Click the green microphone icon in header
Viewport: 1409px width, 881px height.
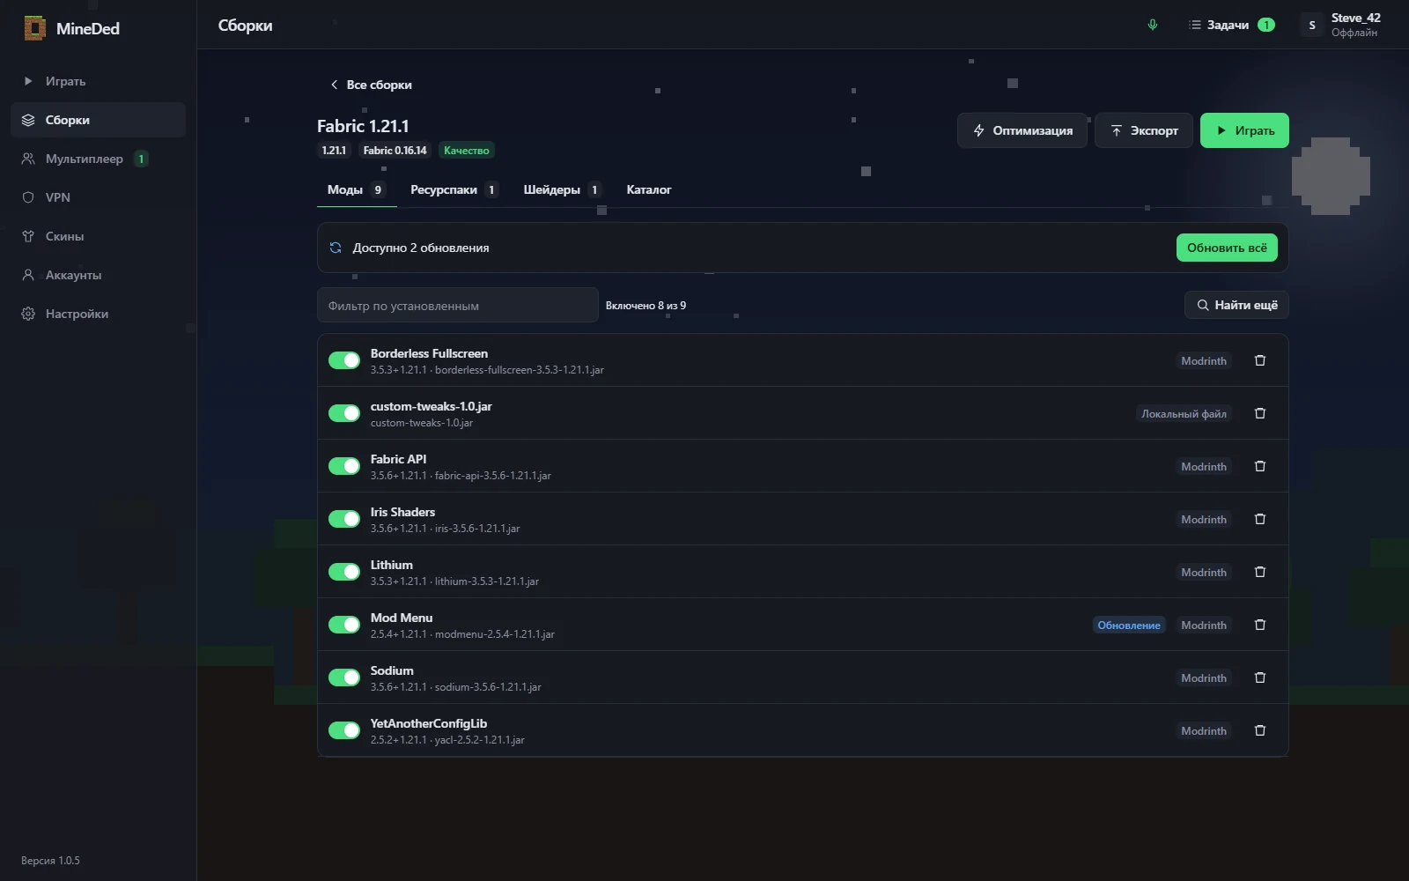(1152, 25)
